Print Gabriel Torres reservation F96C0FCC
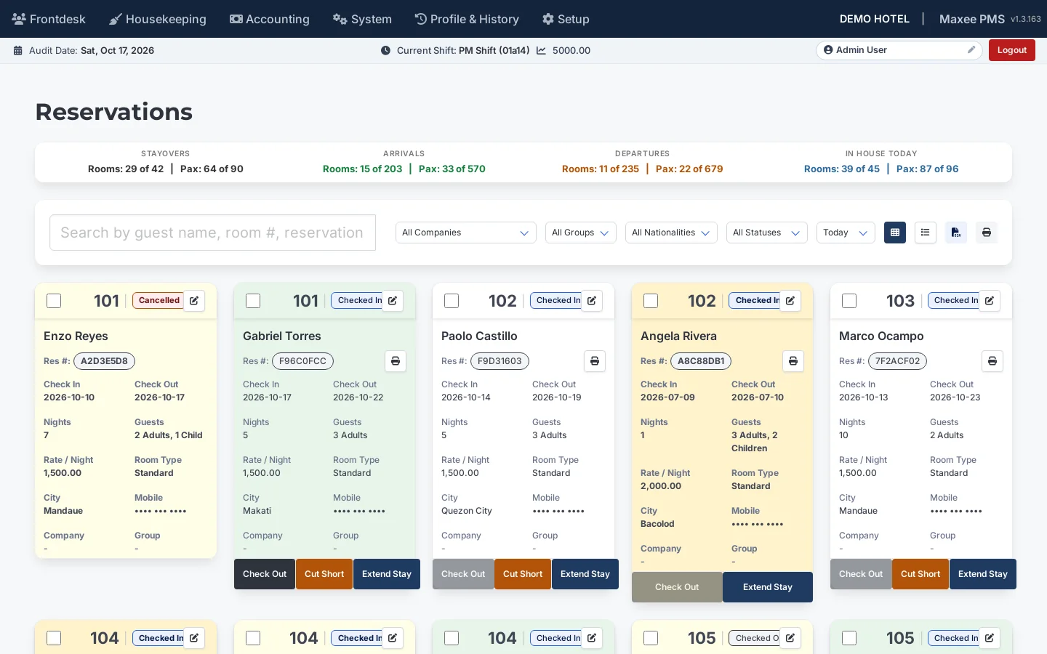1047x654 pixels. tap(396, 361)
